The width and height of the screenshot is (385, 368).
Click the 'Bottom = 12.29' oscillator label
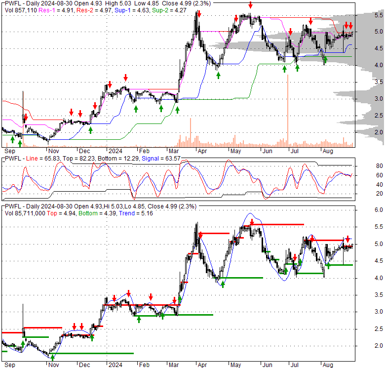[x=119, y=159]
